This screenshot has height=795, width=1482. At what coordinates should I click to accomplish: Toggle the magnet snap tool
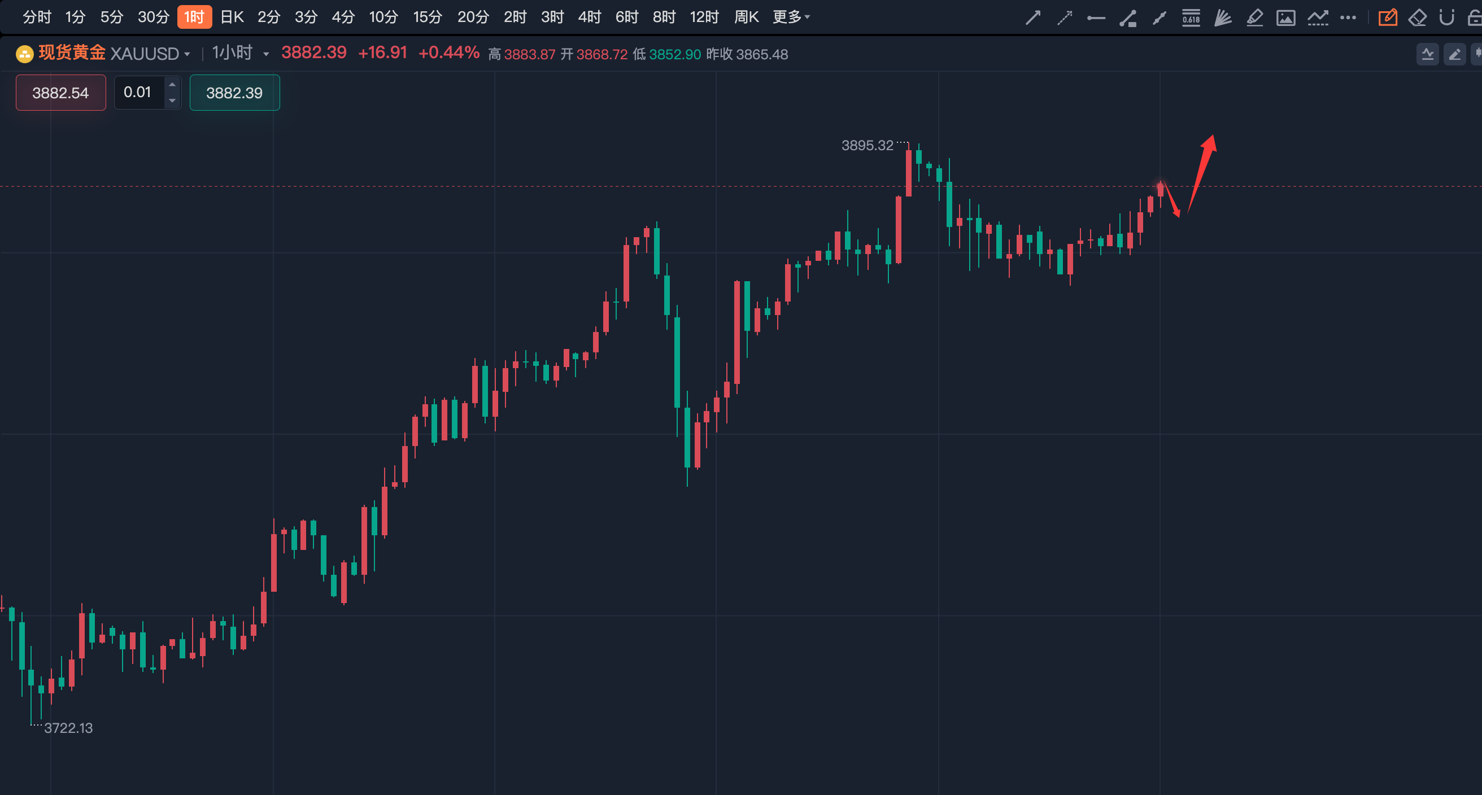[1446, 18]
